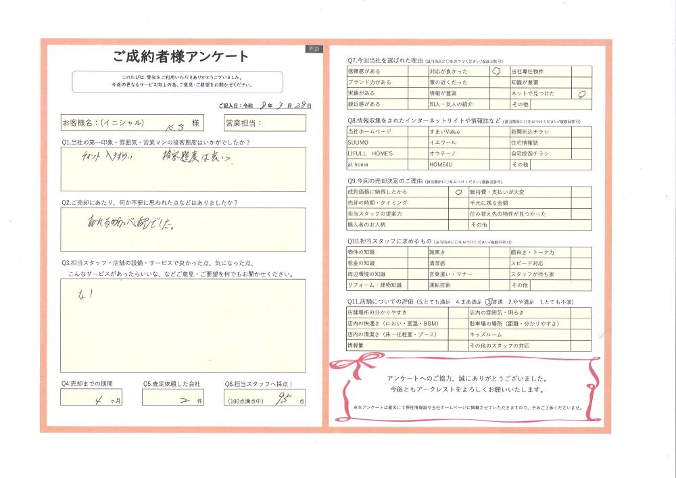The image size is (676, 478).
Task: Click the Q3 feedback answer box
Action: (183, 325)
